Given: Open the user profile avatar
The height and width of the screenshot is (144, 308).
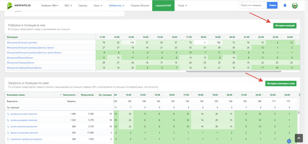Looking at the screenshot, I should pyautogui.click(x=295, y=6).
